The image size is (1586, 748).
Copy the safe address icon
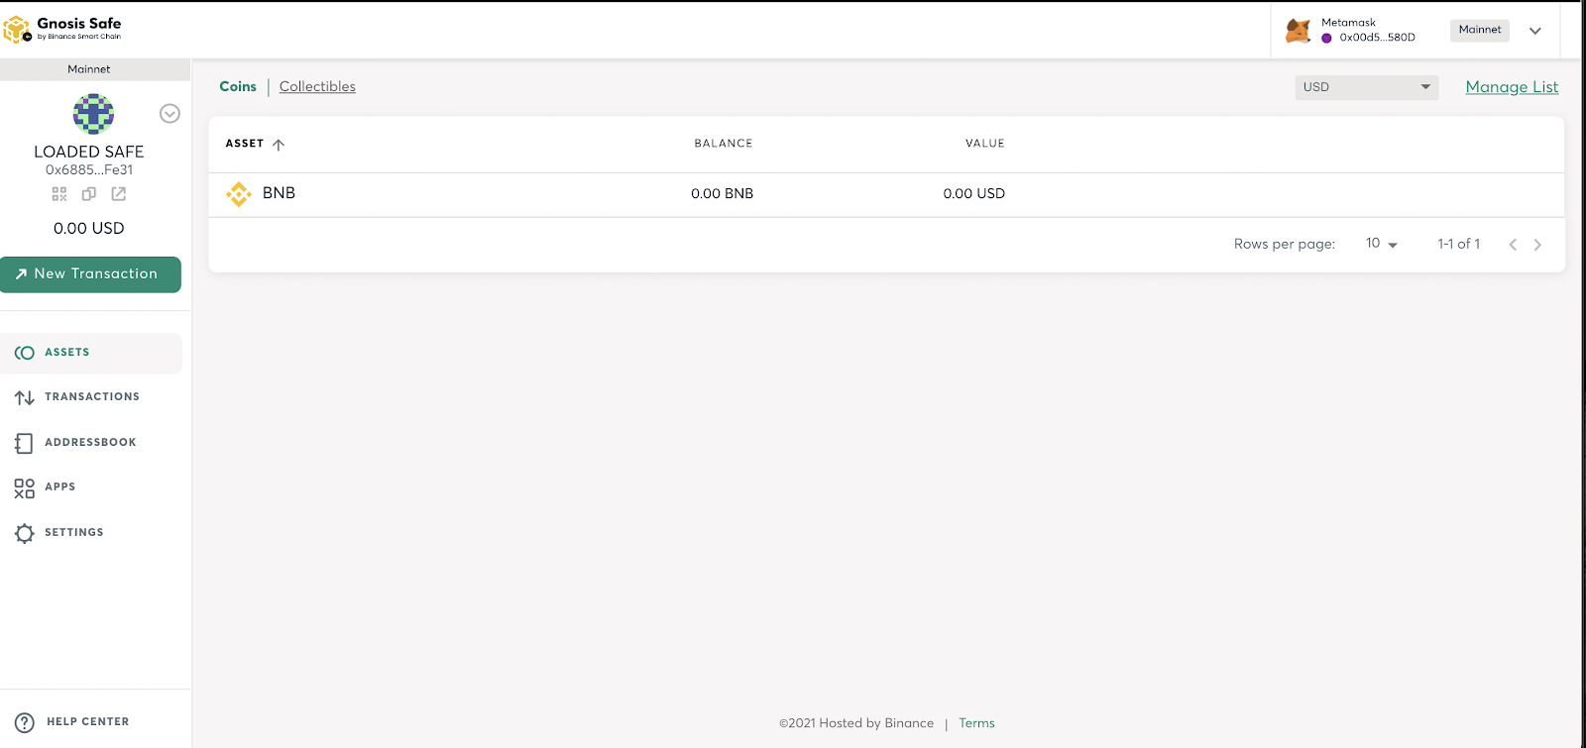coord(89,194)
